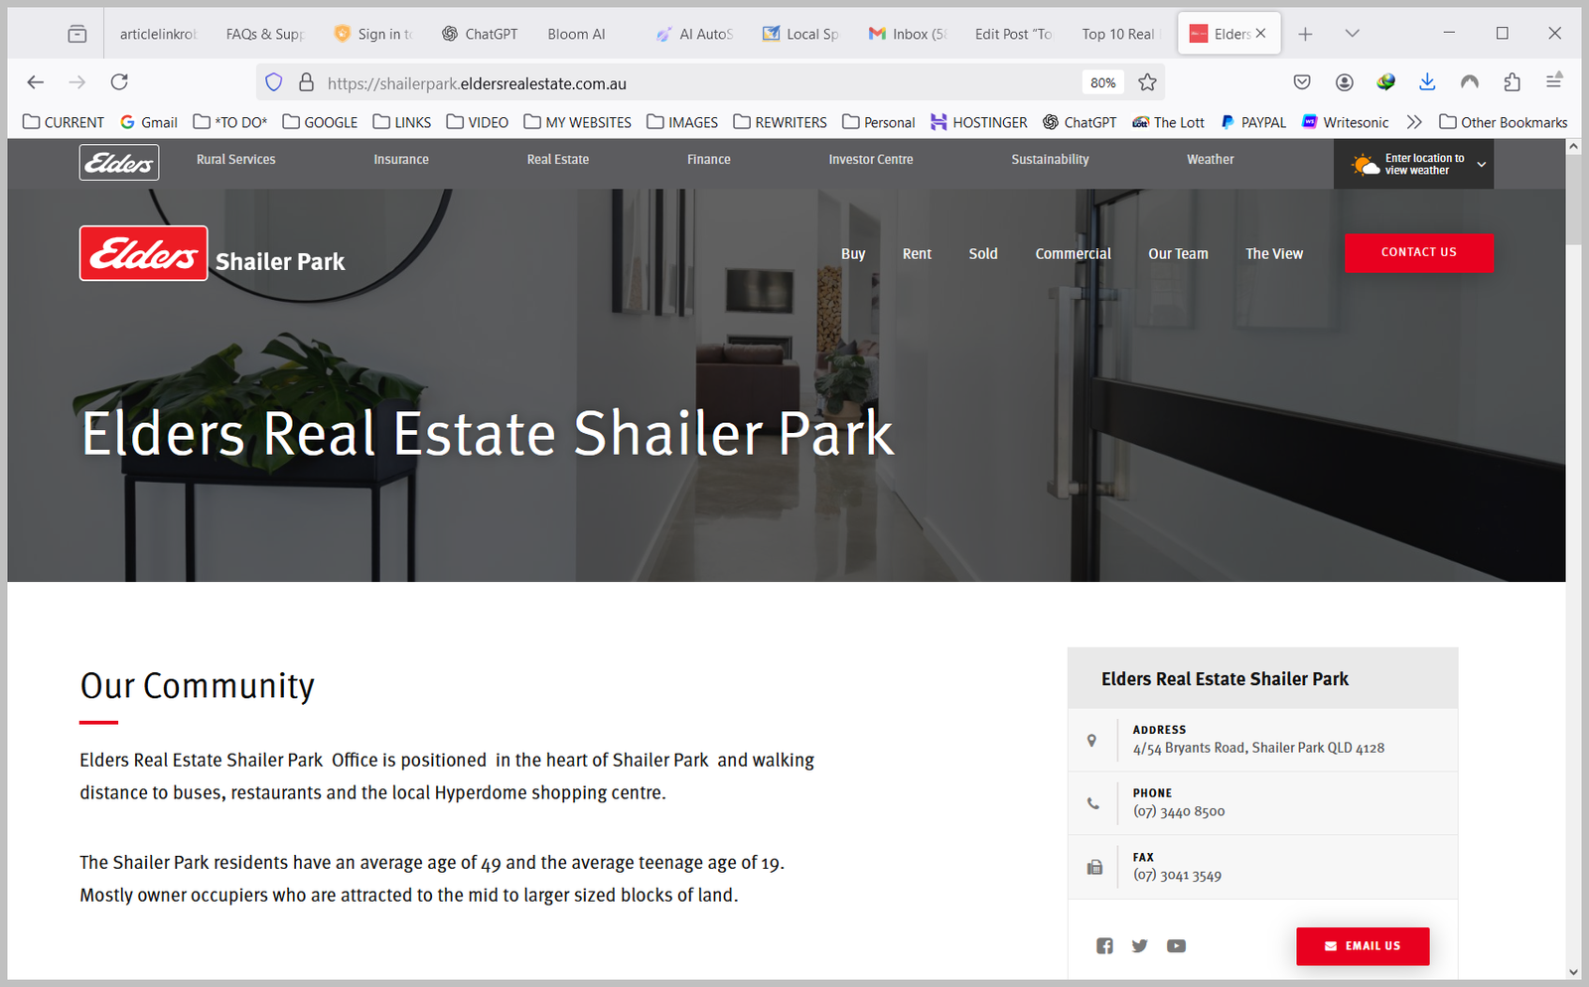Click the 80% zoom level indicator
The image size is (1589, 987).
[x=1102, y=82]
